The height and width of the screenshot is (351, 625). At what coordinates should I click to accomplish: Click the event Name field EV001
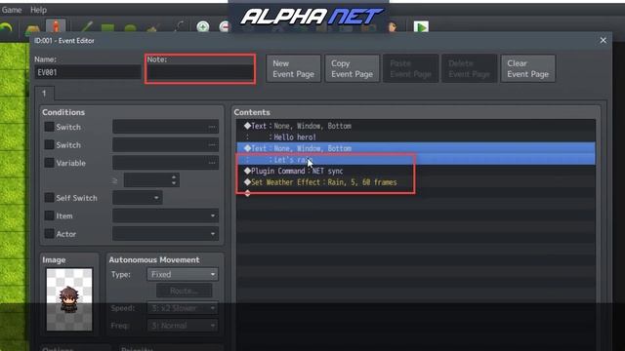87,72
